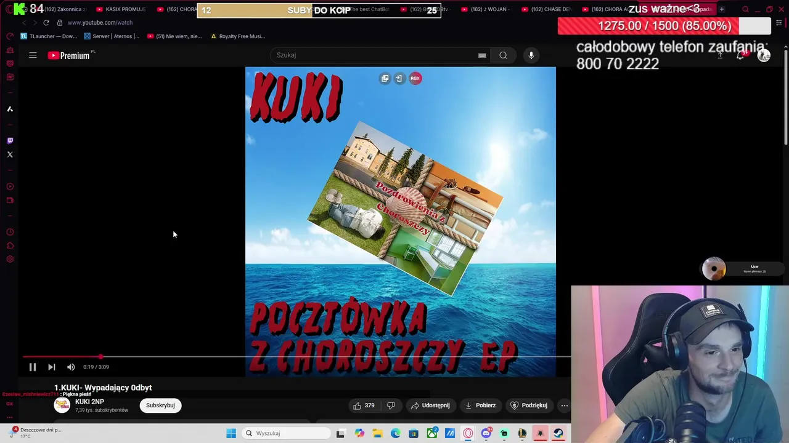Click the detach video arrow icon
The width and height of the screenshot is (789, 443).
click(x=399, y=78)
